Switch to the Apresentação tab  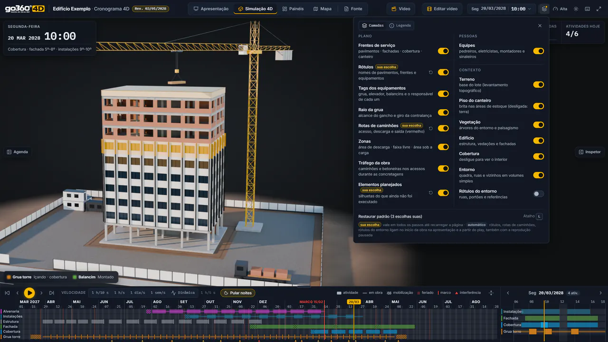[x=211, y=9]
